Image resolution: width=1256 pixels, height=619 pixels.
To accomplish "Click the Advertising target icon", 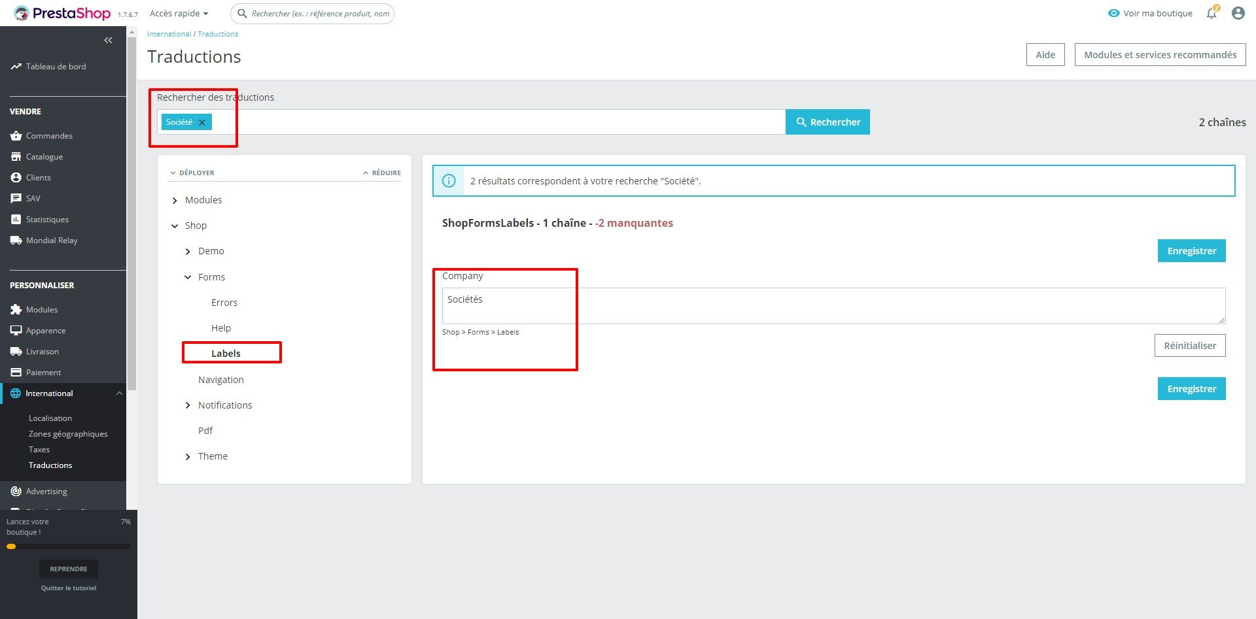I will 16,492.
